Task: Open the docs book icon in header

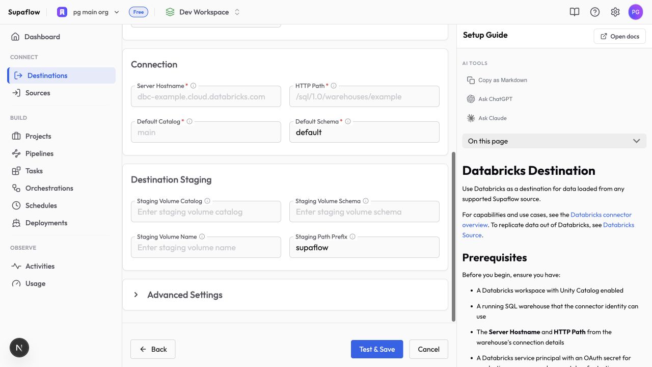Action: click(575, 12)
